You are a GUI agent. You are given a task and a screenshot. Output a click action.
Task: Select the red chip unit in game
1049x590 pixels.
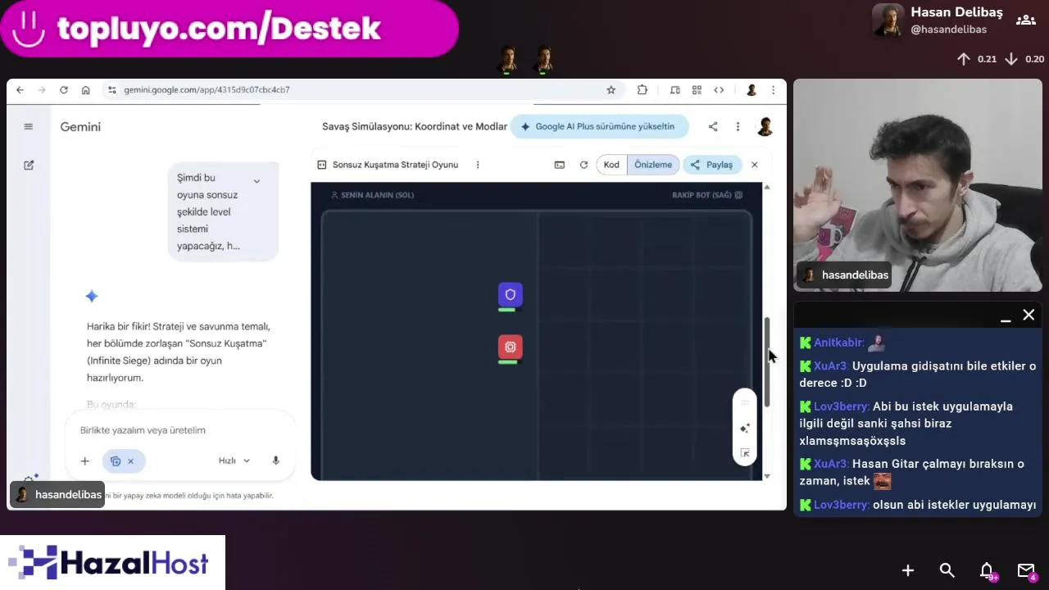(x=511, y=347)
